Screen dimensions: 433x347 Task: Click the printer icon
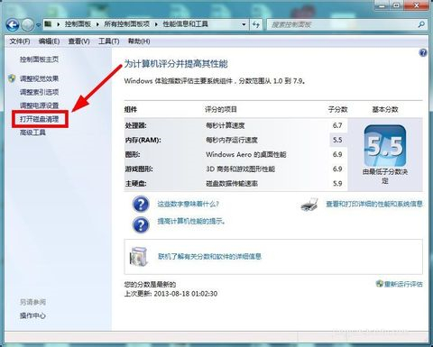pyautogui.click(x=309, y=205)
